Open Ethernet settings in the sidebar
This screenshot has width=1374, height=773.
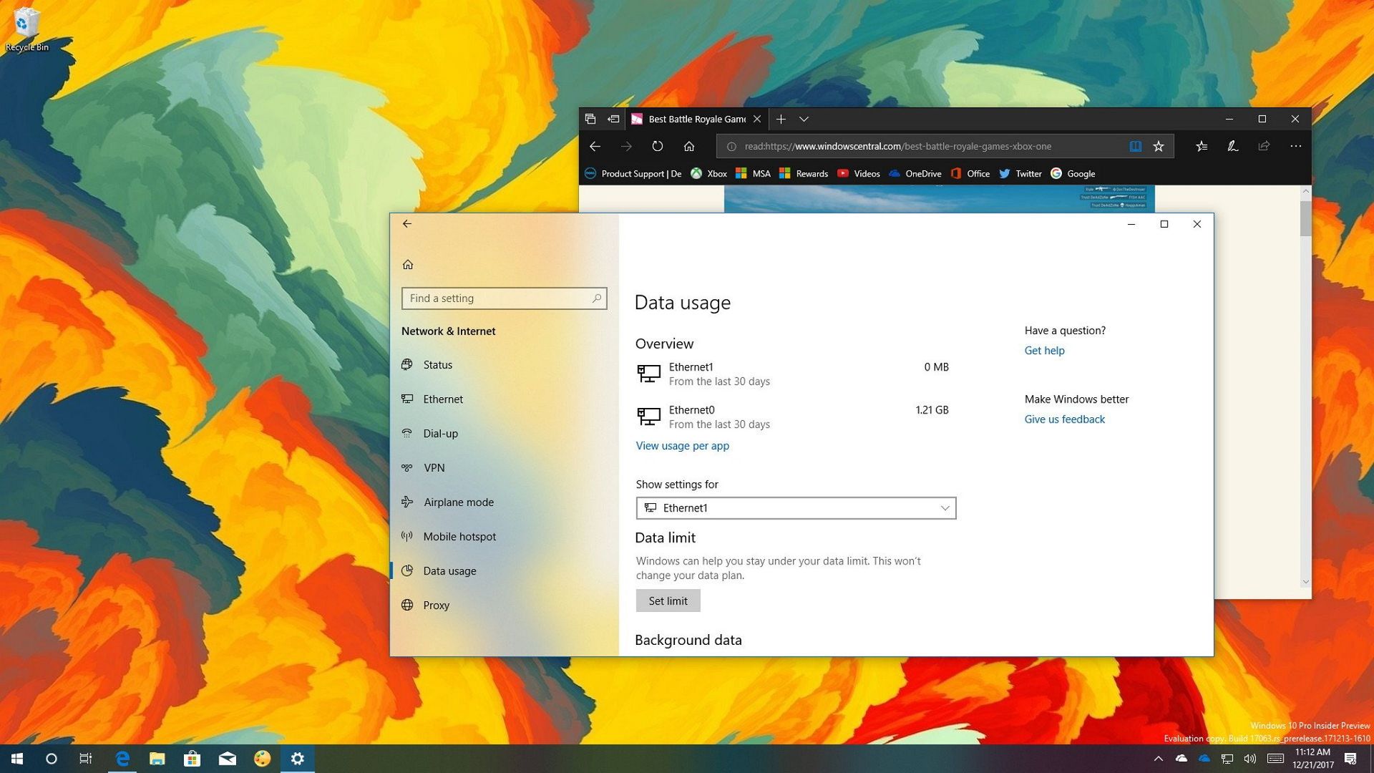442,399
